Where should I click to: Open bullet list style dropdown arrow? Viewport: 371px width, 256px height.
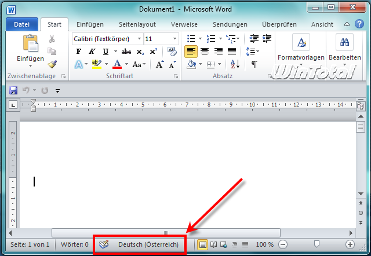click(200, 38)
